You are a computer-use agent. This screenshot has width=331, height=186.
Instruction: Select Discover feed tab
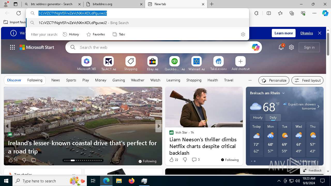(x=14, y=80)
